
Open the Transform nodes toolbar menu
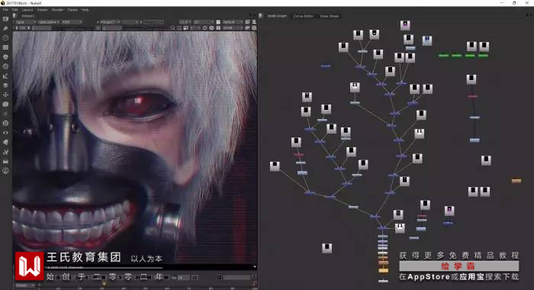coord(5,95)
